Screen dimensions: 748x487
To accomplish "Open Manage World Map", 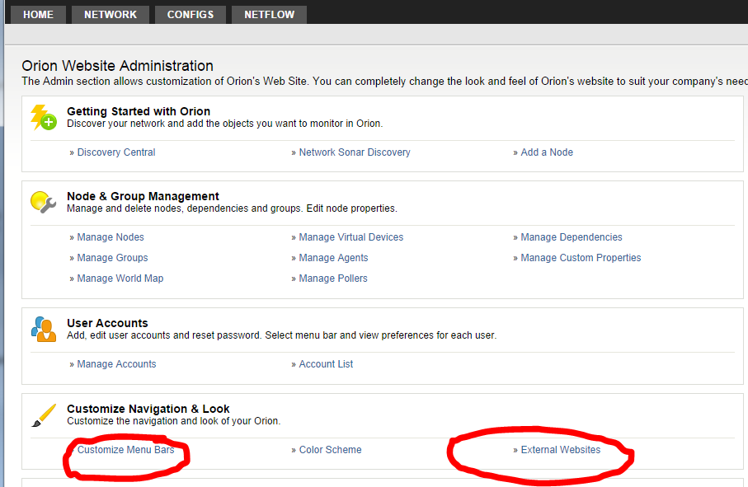I will 120,278.
